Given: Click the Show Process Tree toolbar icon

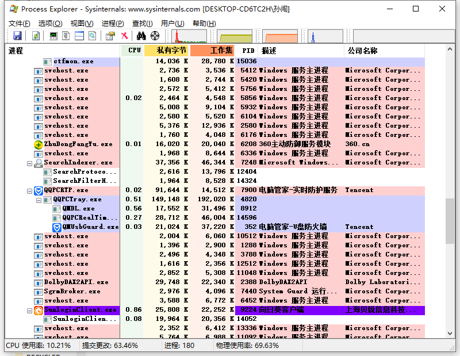Looking at the screenshot, I should 66,36.
